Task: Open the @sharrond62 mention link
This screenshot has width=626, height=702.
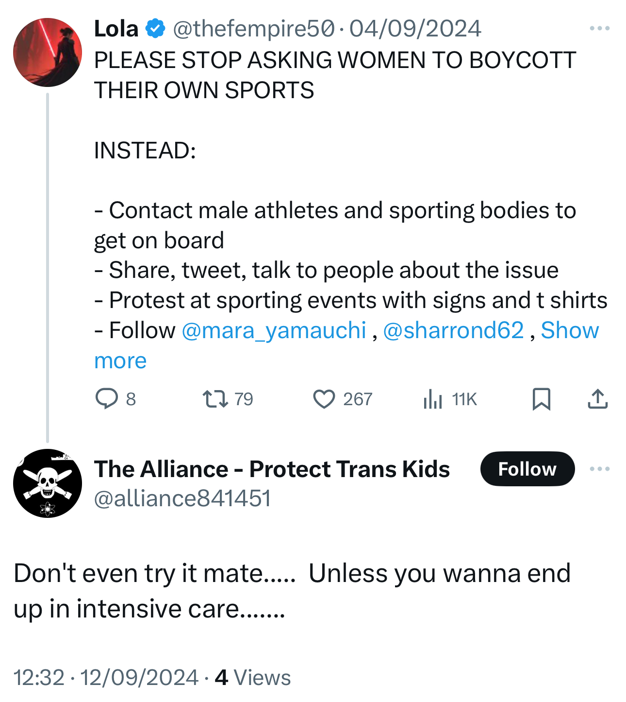Action: pyautogui.click(x=453, y=330)
